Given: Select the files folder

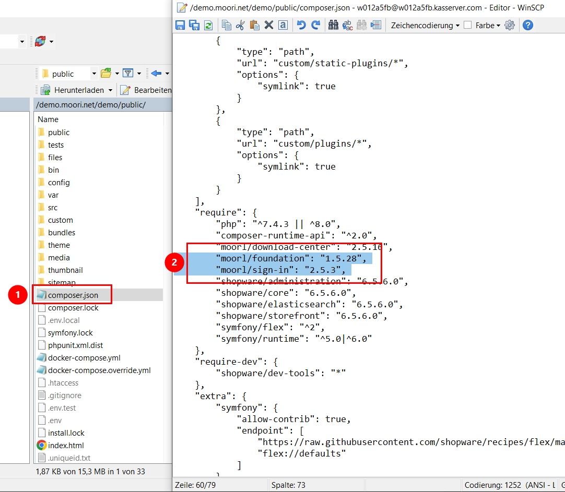Looking at the screenshot, I should [55, 157].
